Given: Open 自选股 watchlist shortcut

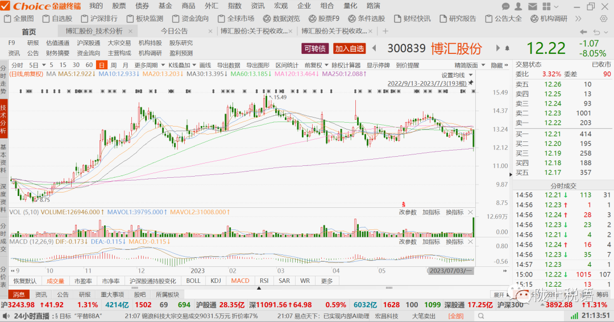Looking at the screenshot, I should point(57,18).
